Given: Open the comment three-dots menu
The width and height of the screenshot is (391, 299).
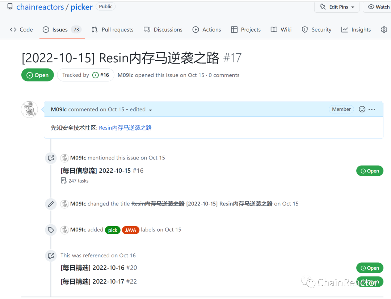Looking at the screenshot, I should pos(372,109).
